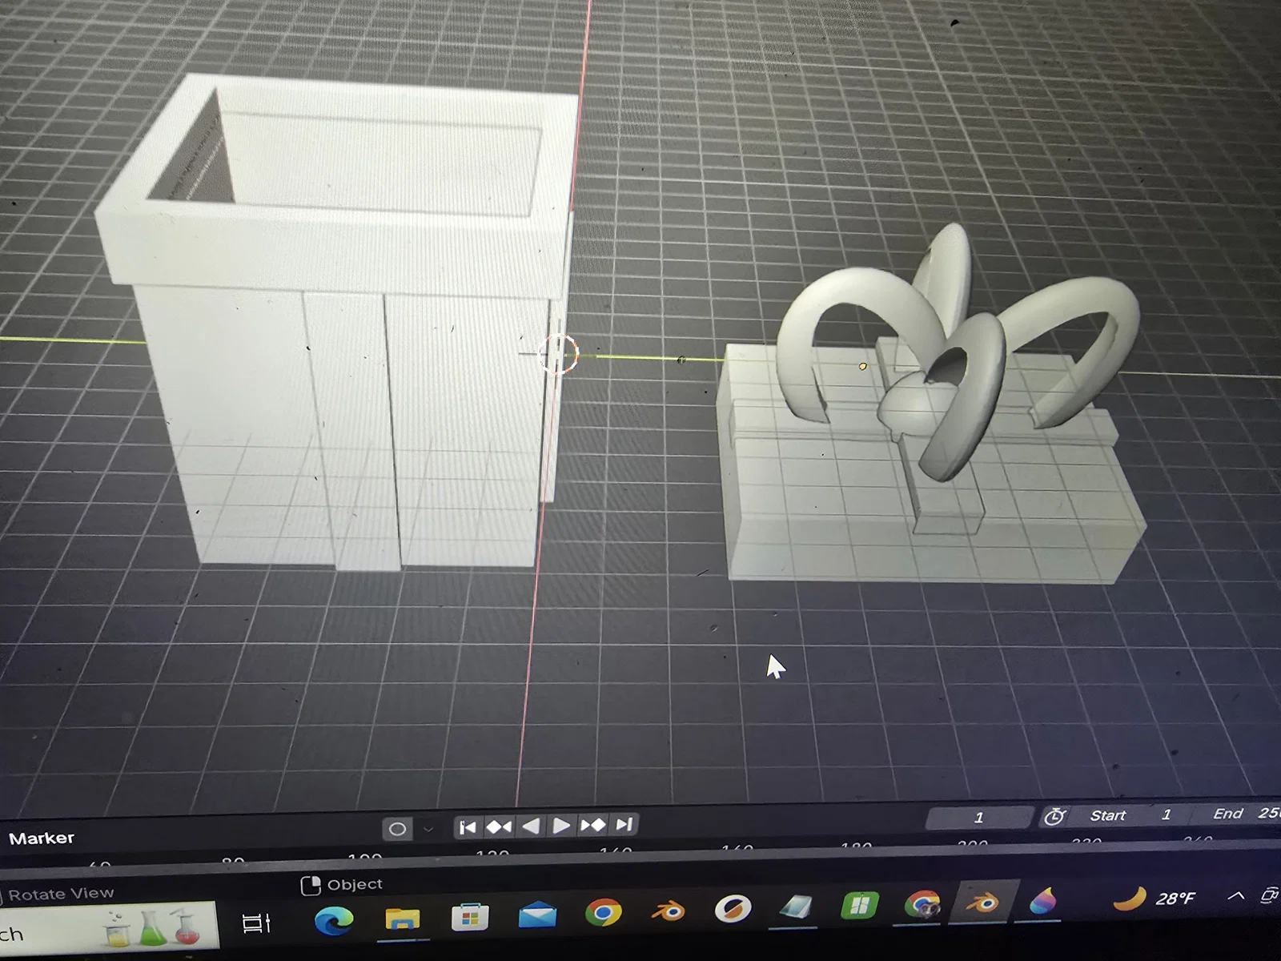Open the colorful droplet app on the taskbar

[x=1043, y=901]
